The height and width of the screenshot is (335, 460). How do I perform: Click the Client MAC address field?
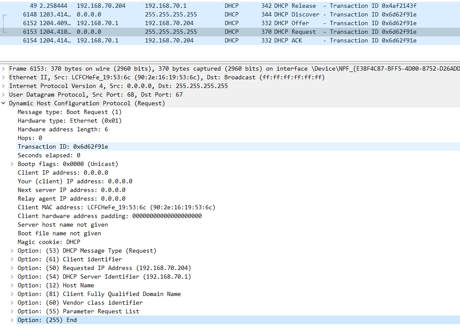coord(116,208)
